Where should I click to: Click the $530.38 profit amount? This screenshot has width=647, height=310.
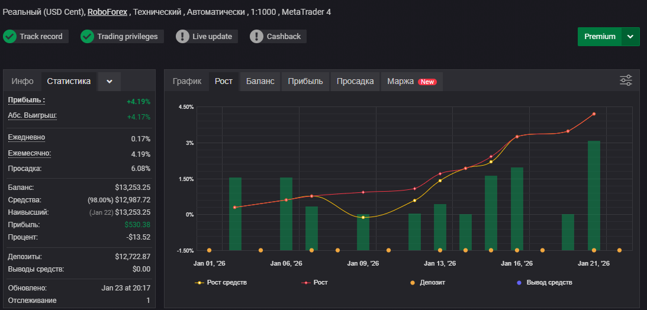click(x=137, y=225)
